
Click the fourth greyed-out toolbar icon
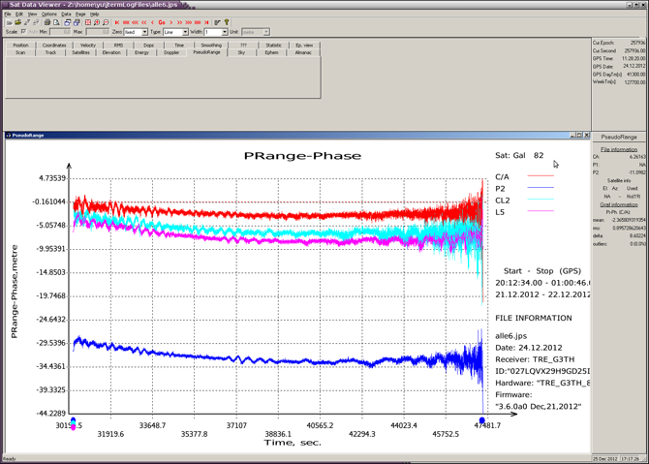tap(36, 22)
